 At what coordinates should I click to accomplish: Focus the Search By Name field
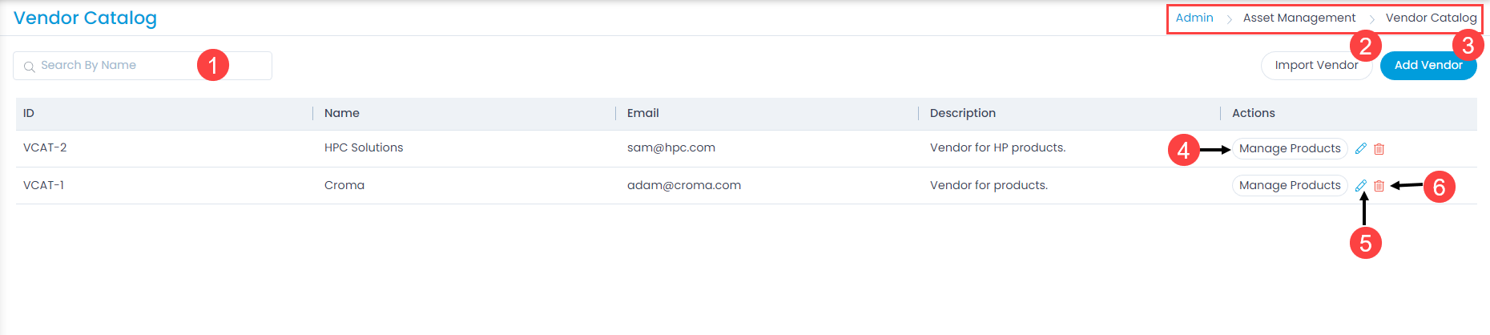tap(112, 66)
